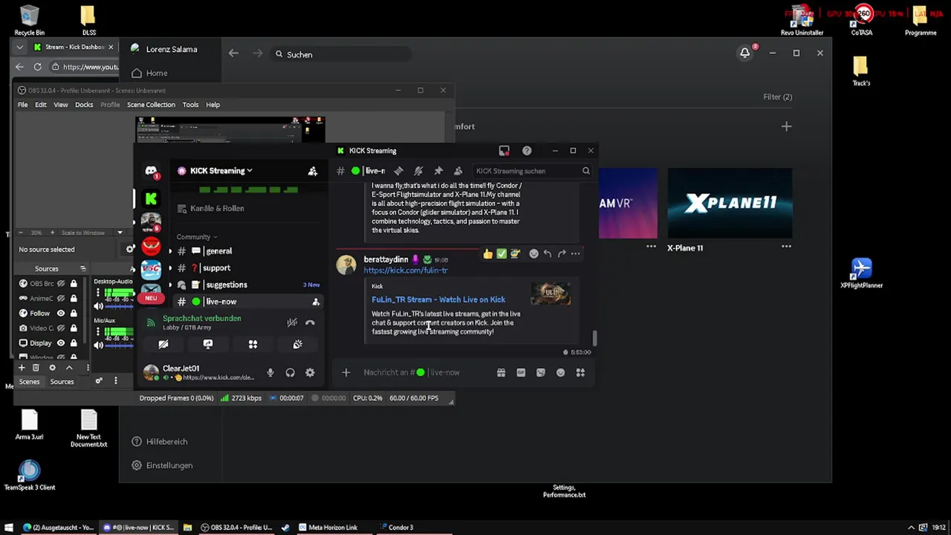Open OBS Edit menu

[x=41, y=105]
